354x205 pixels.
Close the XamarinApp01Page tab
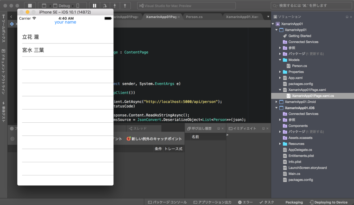(x=179, y=17)
